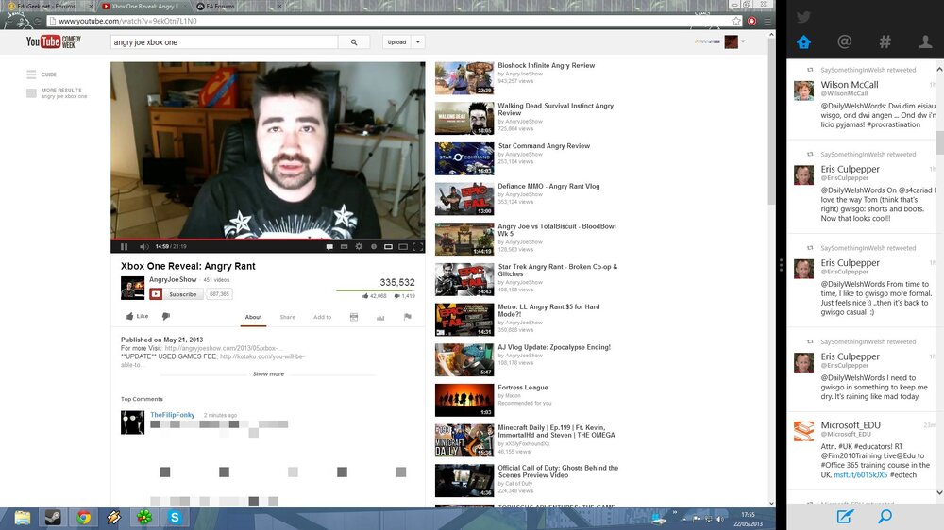This screenshot has width=944, height=530.
Task: Open the kotaku.com link in description
Action: [262, 356]
